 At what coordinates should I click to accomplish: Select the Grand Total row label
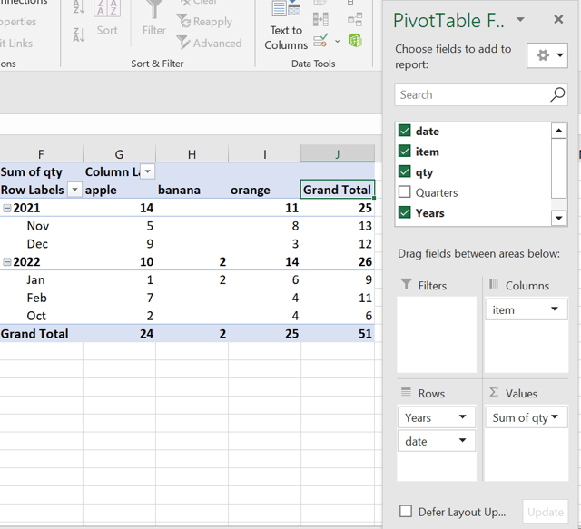[x=34, y=334]
